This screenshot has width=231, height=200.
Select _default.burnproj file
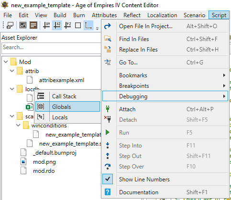(x=55, y=153)
